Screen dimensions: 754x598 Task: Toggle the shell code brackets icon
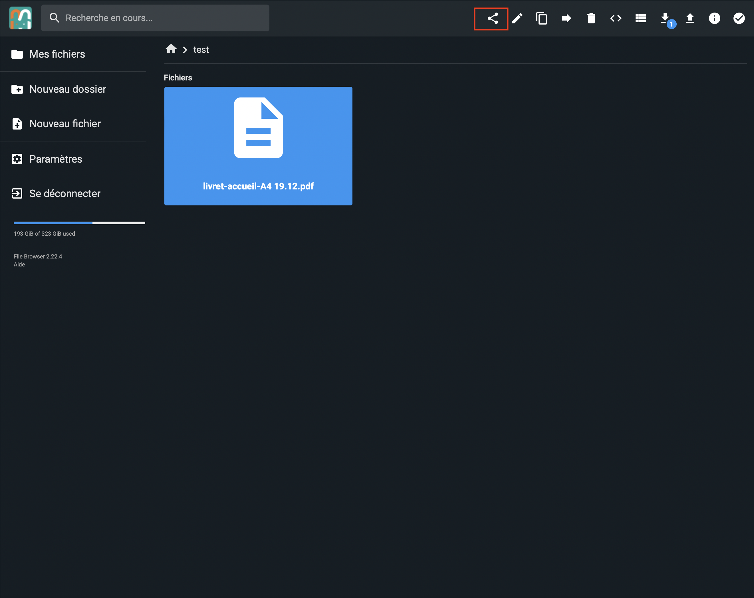point(616,18)
